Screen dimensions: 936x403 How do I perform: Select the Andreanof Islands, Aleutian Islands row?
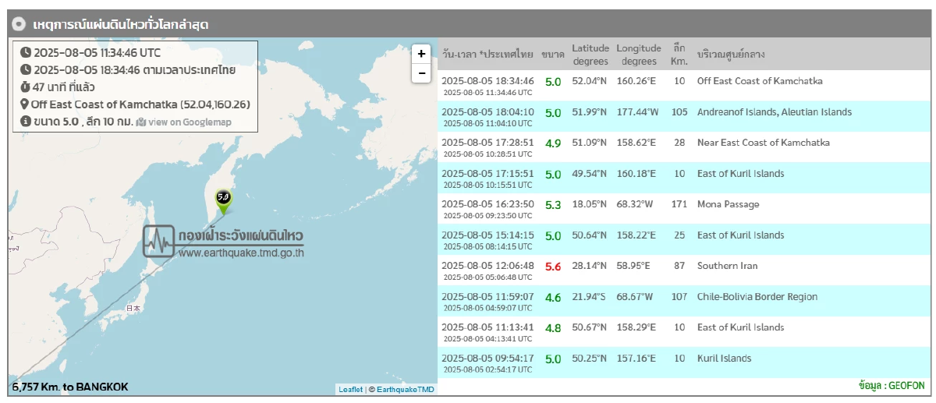(685, 116)
